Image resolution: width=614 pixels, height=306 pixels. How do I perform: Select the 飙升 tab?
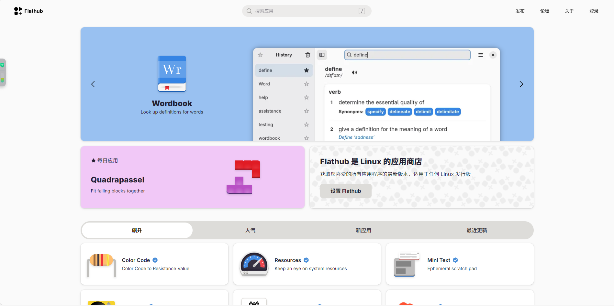click(137, 230)
